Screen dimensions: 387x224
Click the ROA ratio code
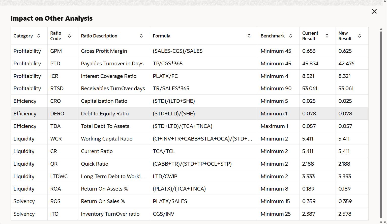pyautogui.click(x=56, y=189)
